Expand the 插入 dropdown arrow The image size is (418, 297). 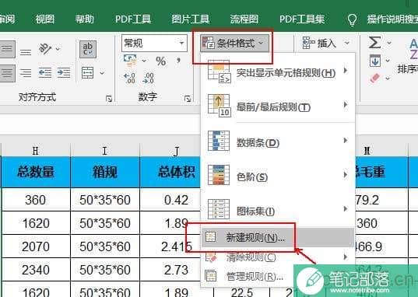[347, 43]
